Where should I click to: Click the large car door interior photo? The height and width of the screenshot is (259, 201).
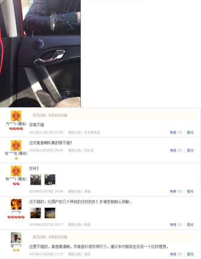(x=40, y=54)
